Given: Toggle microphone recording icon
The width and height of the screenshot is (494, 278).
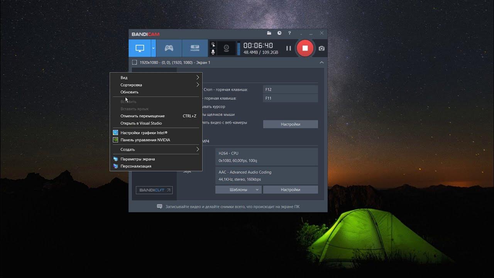Looking at the screenshot, I should click(213, 52).
